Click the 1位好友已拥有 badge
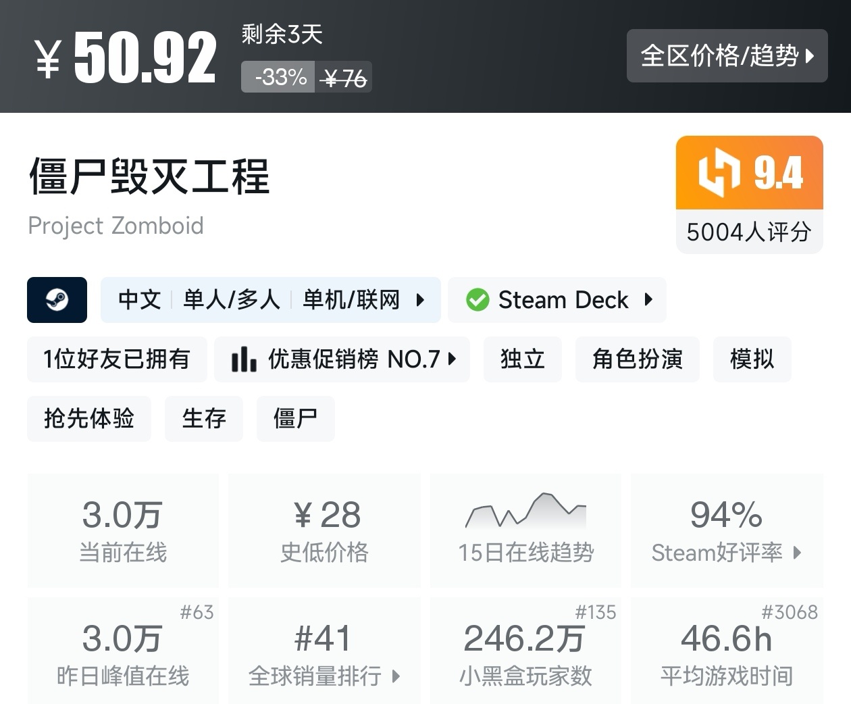This screenshot has height=704, width=851. tap(116, 359)
